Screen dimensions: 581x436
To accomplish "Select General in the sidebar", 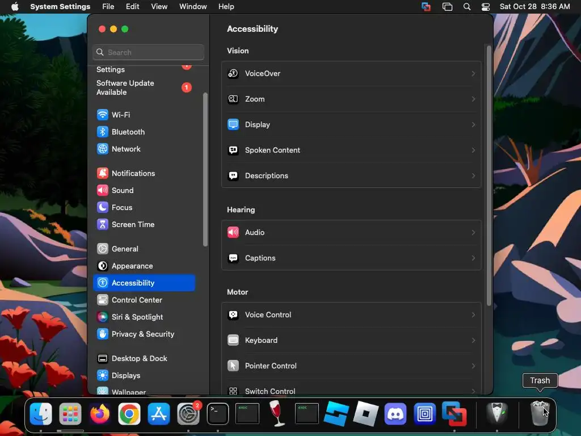I will (144, 249).
